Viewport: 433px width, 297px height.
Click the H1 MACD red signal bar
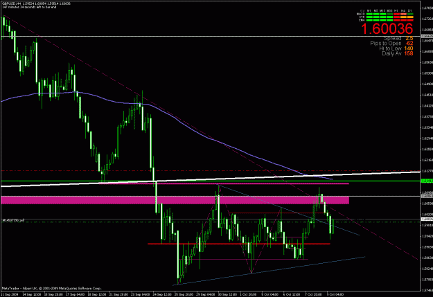pos(396,14)
